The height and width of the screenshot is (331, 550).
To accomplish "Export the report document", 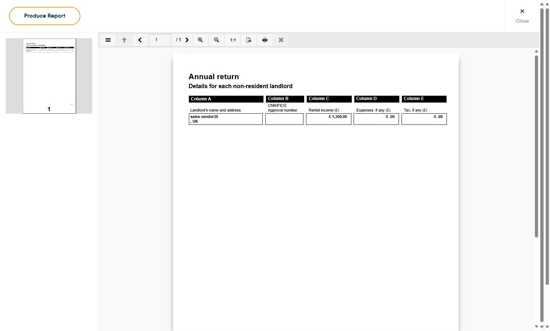I will tap(249, 40).
